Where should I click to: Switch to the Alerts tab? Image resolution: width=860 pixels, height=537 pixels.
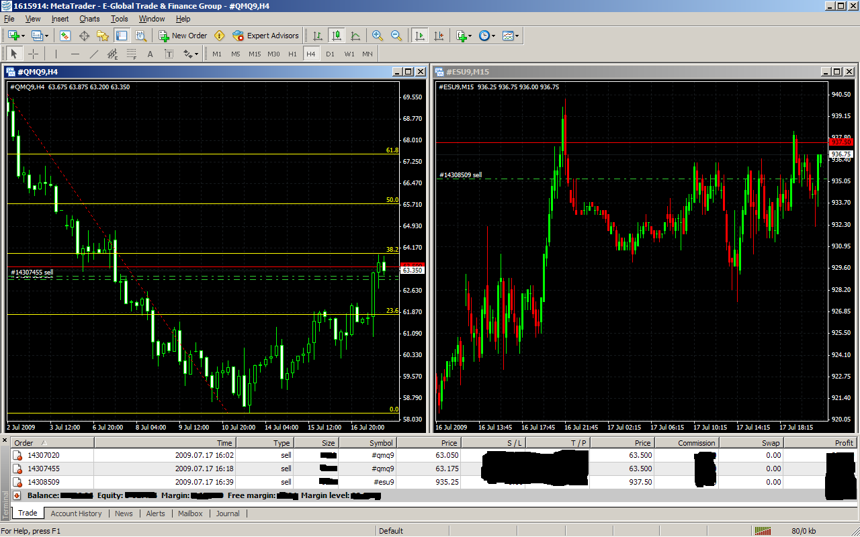[155, 514]
